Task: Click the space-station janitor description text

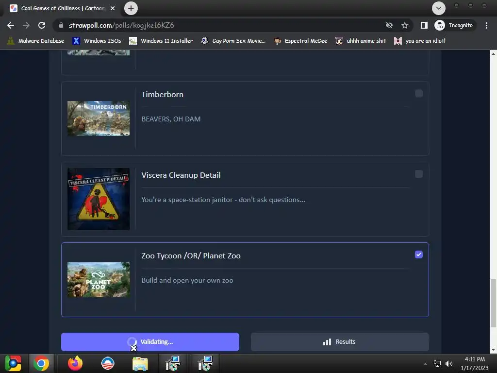Action: pos(223,200)
